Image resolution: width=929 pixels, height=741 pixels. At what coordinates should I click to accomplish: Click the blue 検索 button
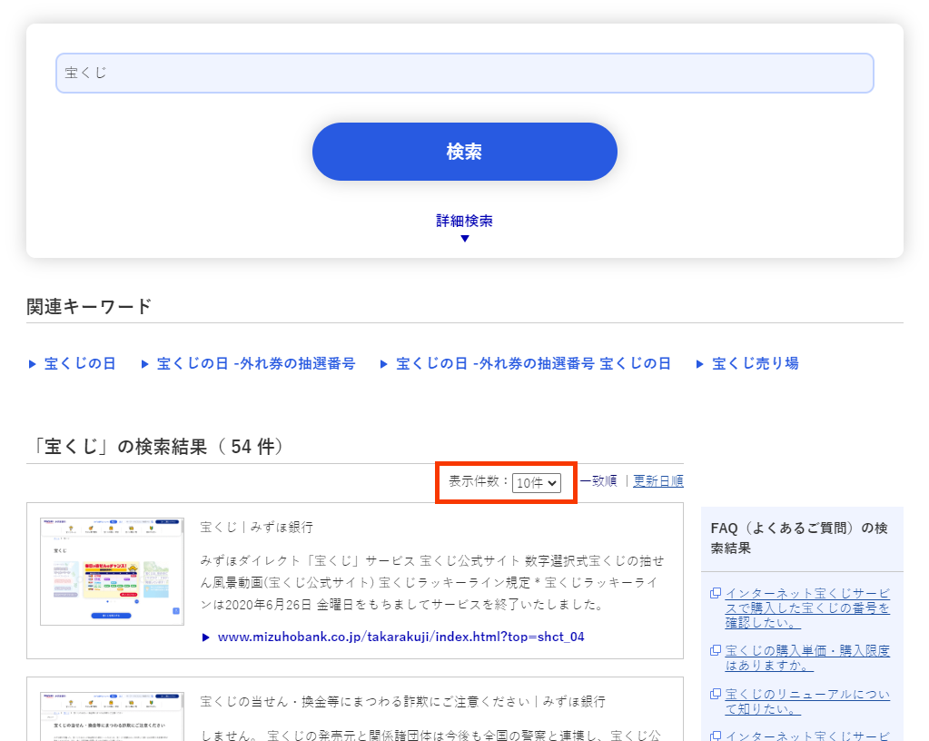coord(465,152)
